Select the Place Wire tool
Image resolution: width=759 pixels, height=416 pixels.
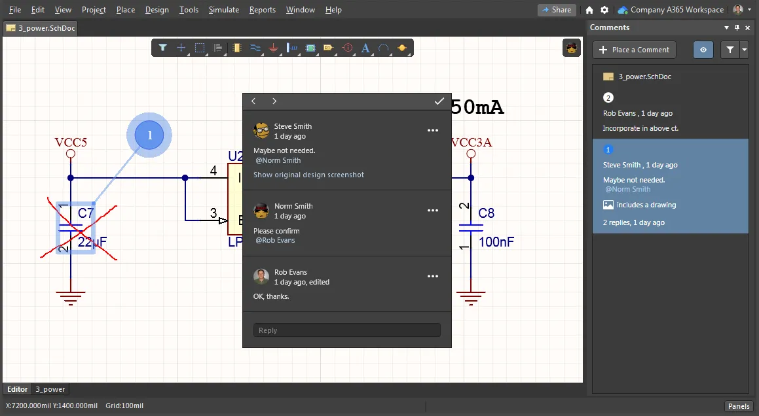[255, 48]
